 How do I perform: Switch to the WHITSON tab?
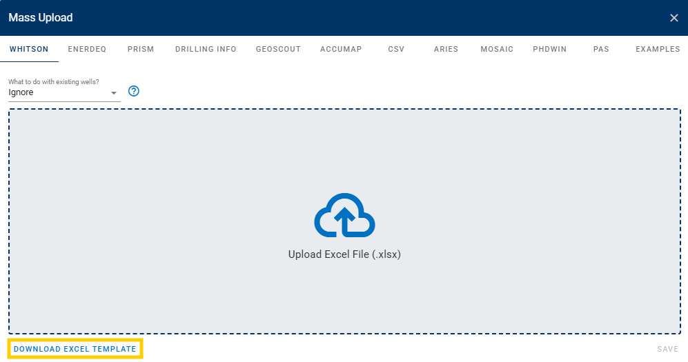point(29,49)
